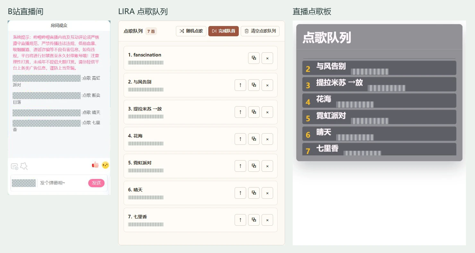Viewport: 475px width, 253px height.
Task: Click the 点歌队列 title on the song board
Action: [x=327, y=38]
